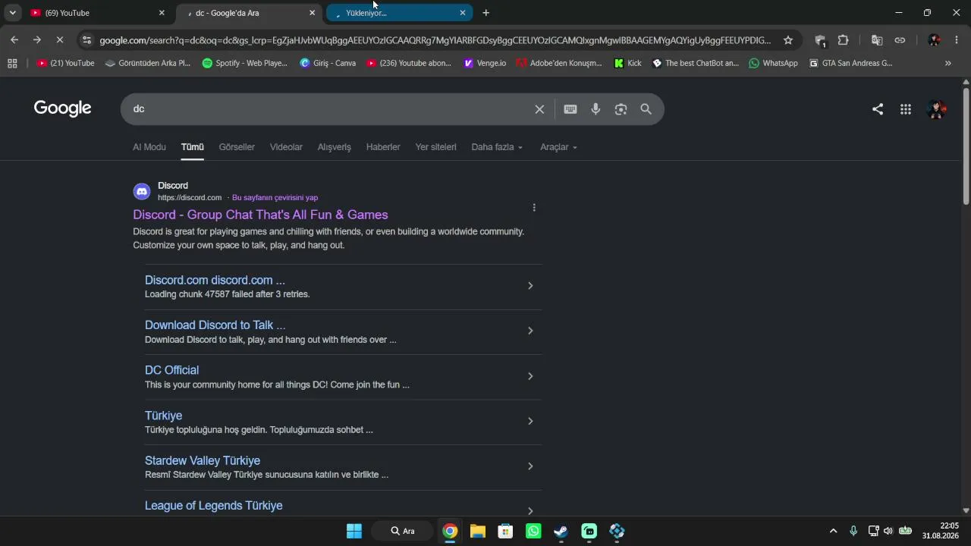Open the Alışveriş shopping tab
Viewport: 971px width, 546px height.
[335, 147]
